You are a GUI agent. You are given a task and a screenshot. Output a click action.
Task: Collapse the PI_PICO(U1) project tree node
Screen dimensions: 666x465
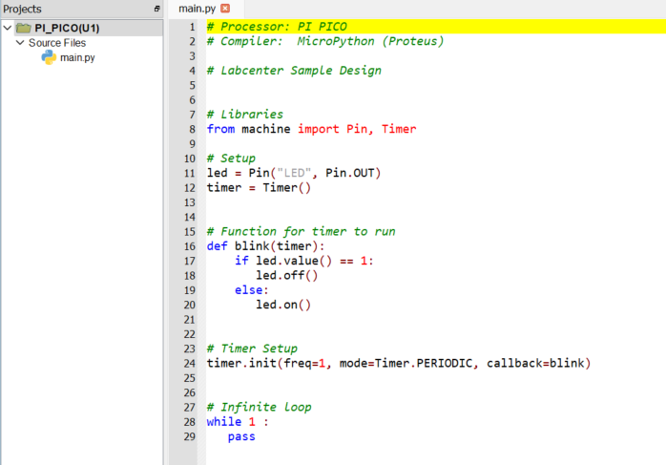click(x=8, y=28)
